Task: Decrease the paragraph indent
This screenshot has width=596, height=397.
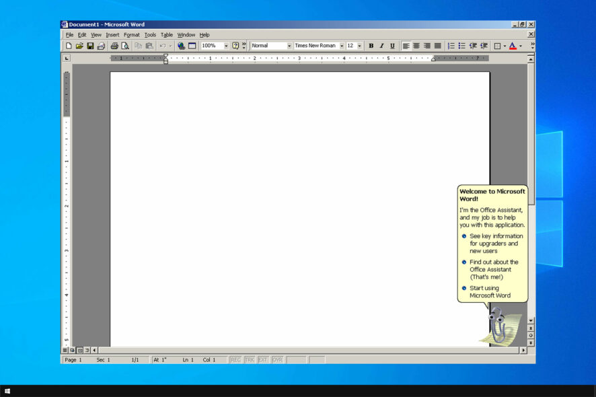Action: pos(473,46)
